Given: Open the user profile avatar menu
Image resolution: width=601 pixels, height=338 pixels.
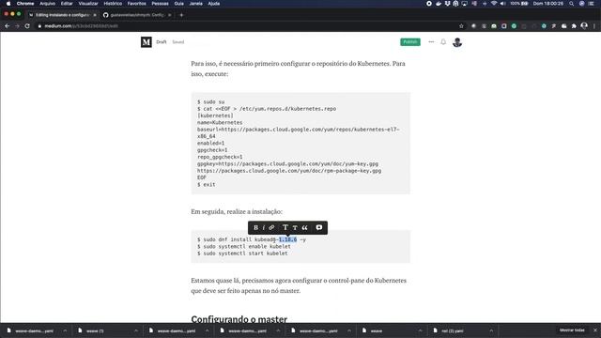Looking at the screenshot, I should (x=457, y=42).
